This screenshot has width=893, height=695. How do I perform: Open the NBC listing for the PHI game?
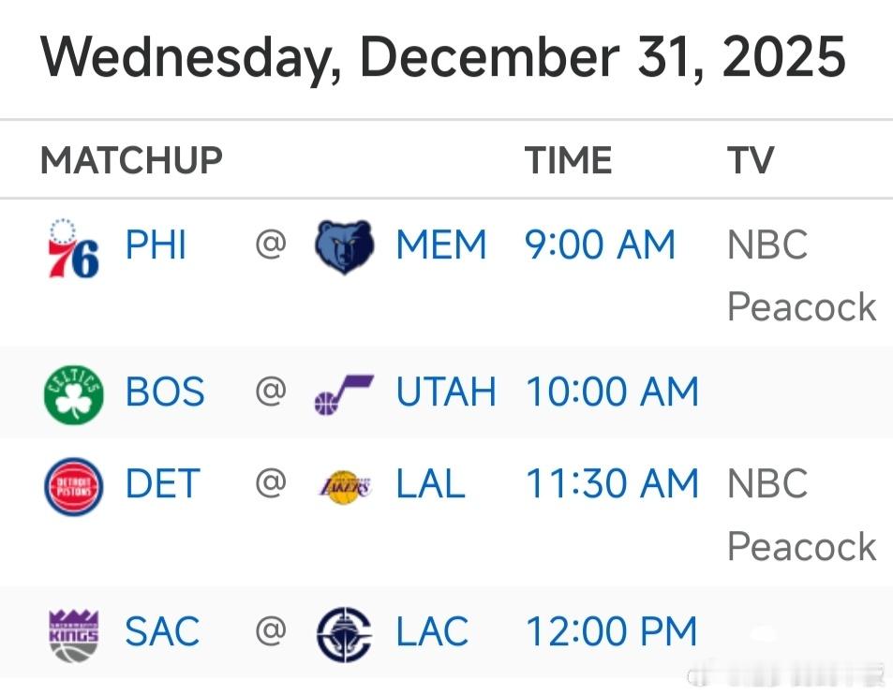click(766, 244)
